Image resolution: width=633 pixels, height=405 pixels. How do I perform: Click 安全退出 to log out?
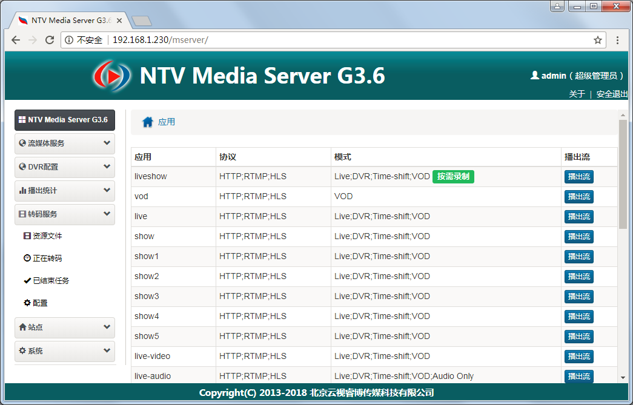612,94
